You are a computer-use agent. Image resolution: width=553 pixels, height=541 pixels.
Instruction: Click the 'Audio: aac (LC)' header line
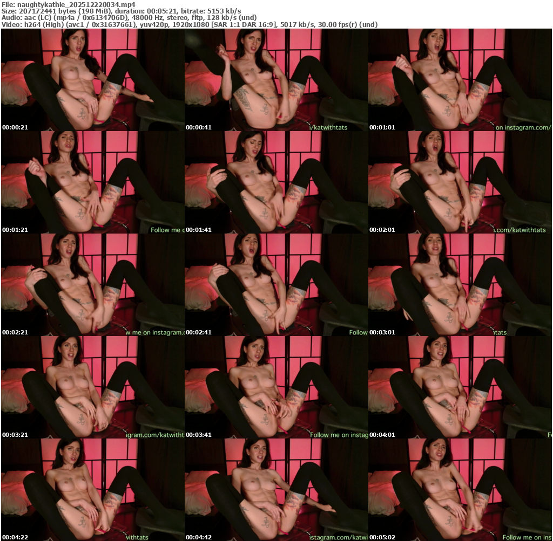click(129, 18)
